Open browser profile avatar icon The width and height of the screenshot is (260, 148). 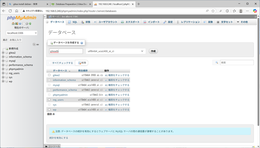[x=241, y=11]
